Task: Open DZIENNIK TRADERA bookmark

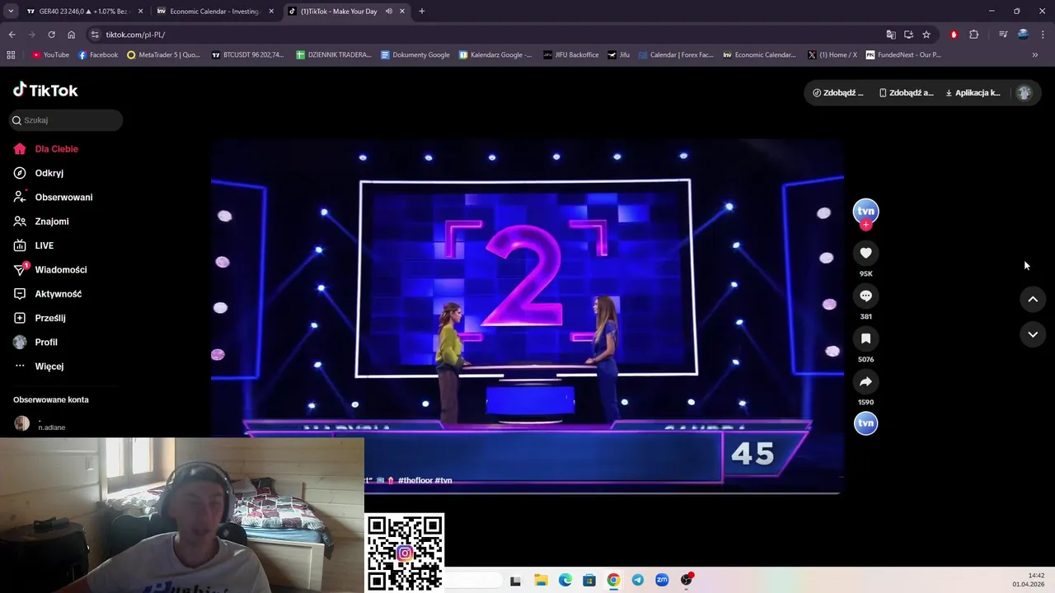Action: (334, 55)
